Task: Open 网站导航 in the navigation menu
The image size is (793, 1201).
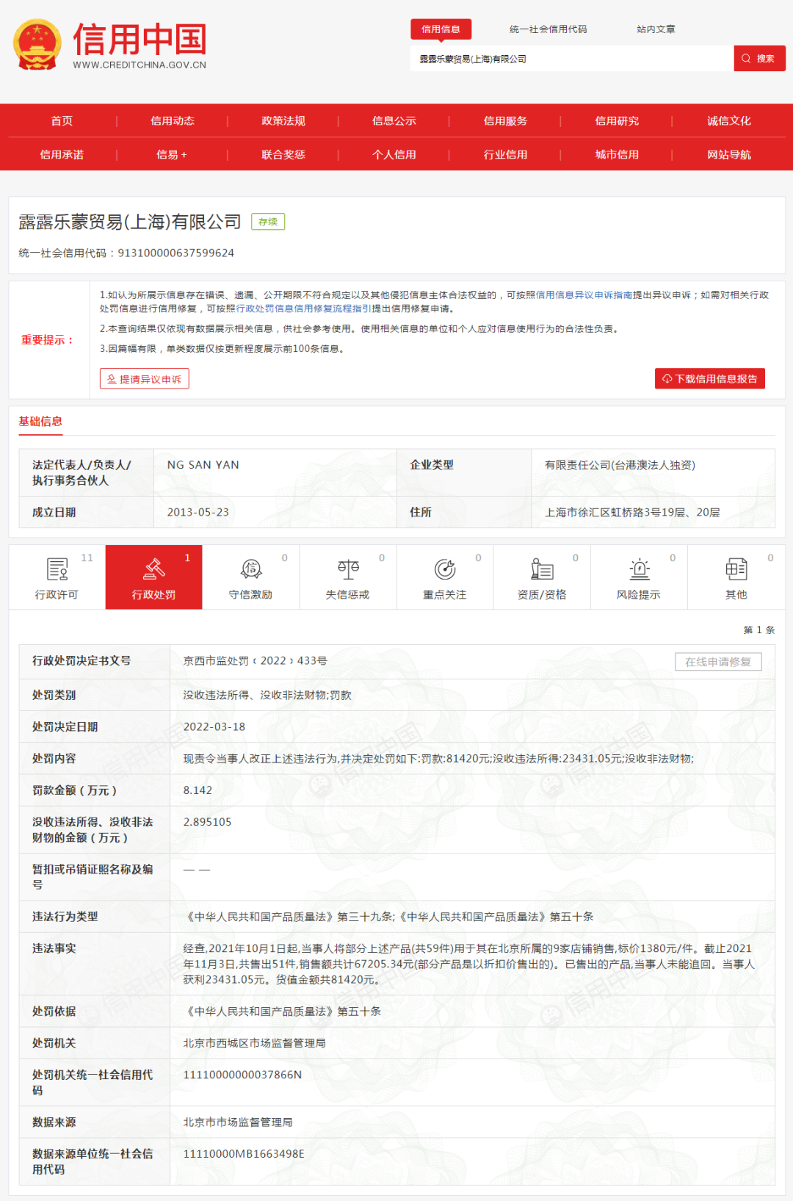Action: [x=729, y=154]
